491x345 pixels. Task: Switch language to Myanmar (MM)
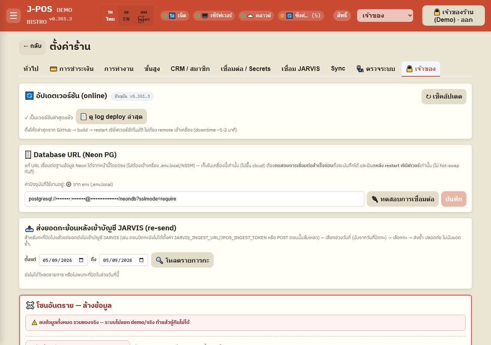(144, 16)
